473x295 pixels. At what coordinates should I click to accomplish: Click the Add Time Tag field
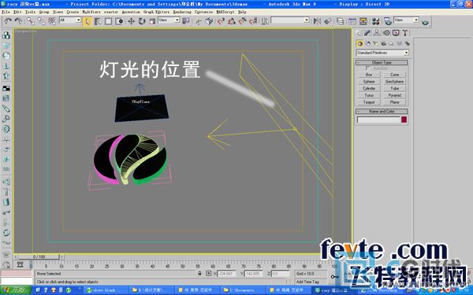click(x=311, y=282)
